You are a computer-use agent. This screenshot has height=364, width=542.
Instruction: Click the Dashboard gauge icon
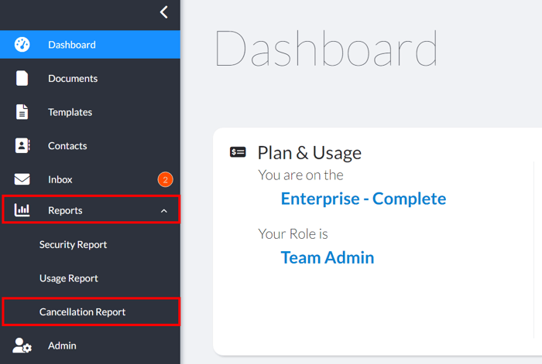click(x=22, y=45)
